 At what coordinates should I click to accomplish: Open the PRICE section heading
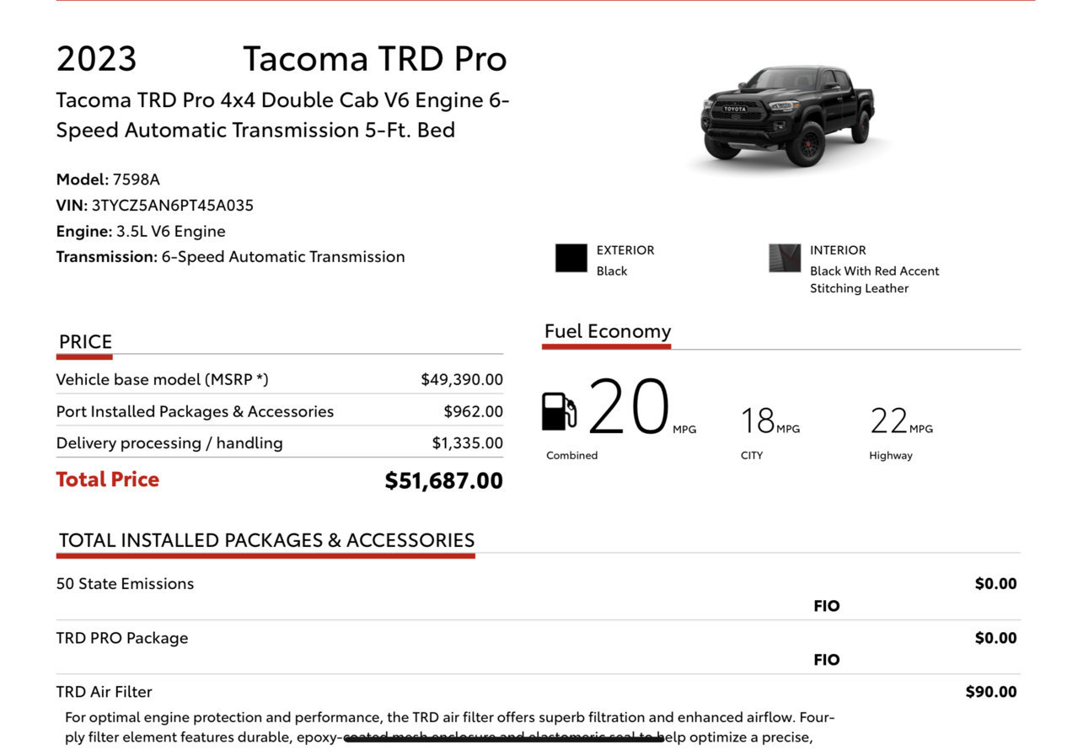click(x=85, y=341)
